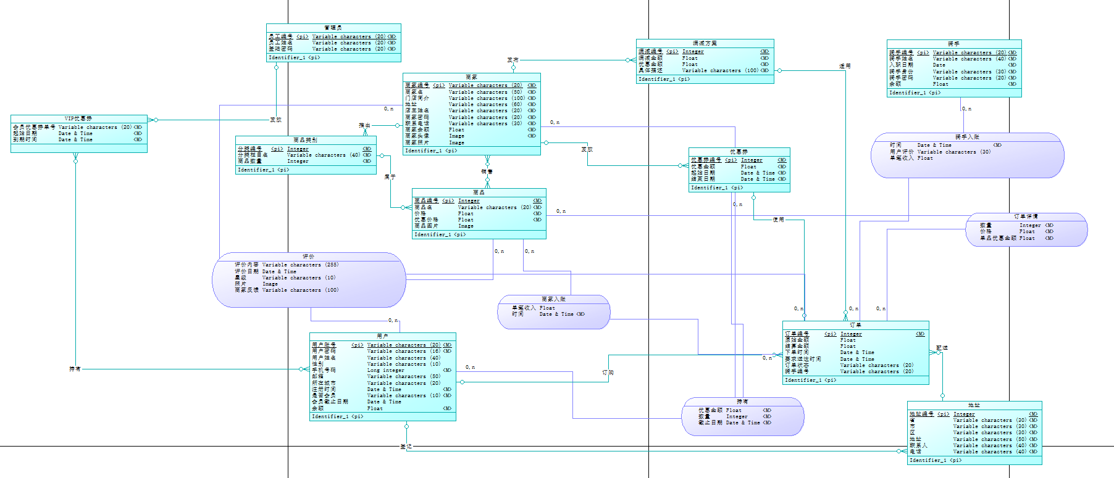Select the 满减方案 entity box title
1114x478 pixels.
pyautogui.click(x=705, y=43)
